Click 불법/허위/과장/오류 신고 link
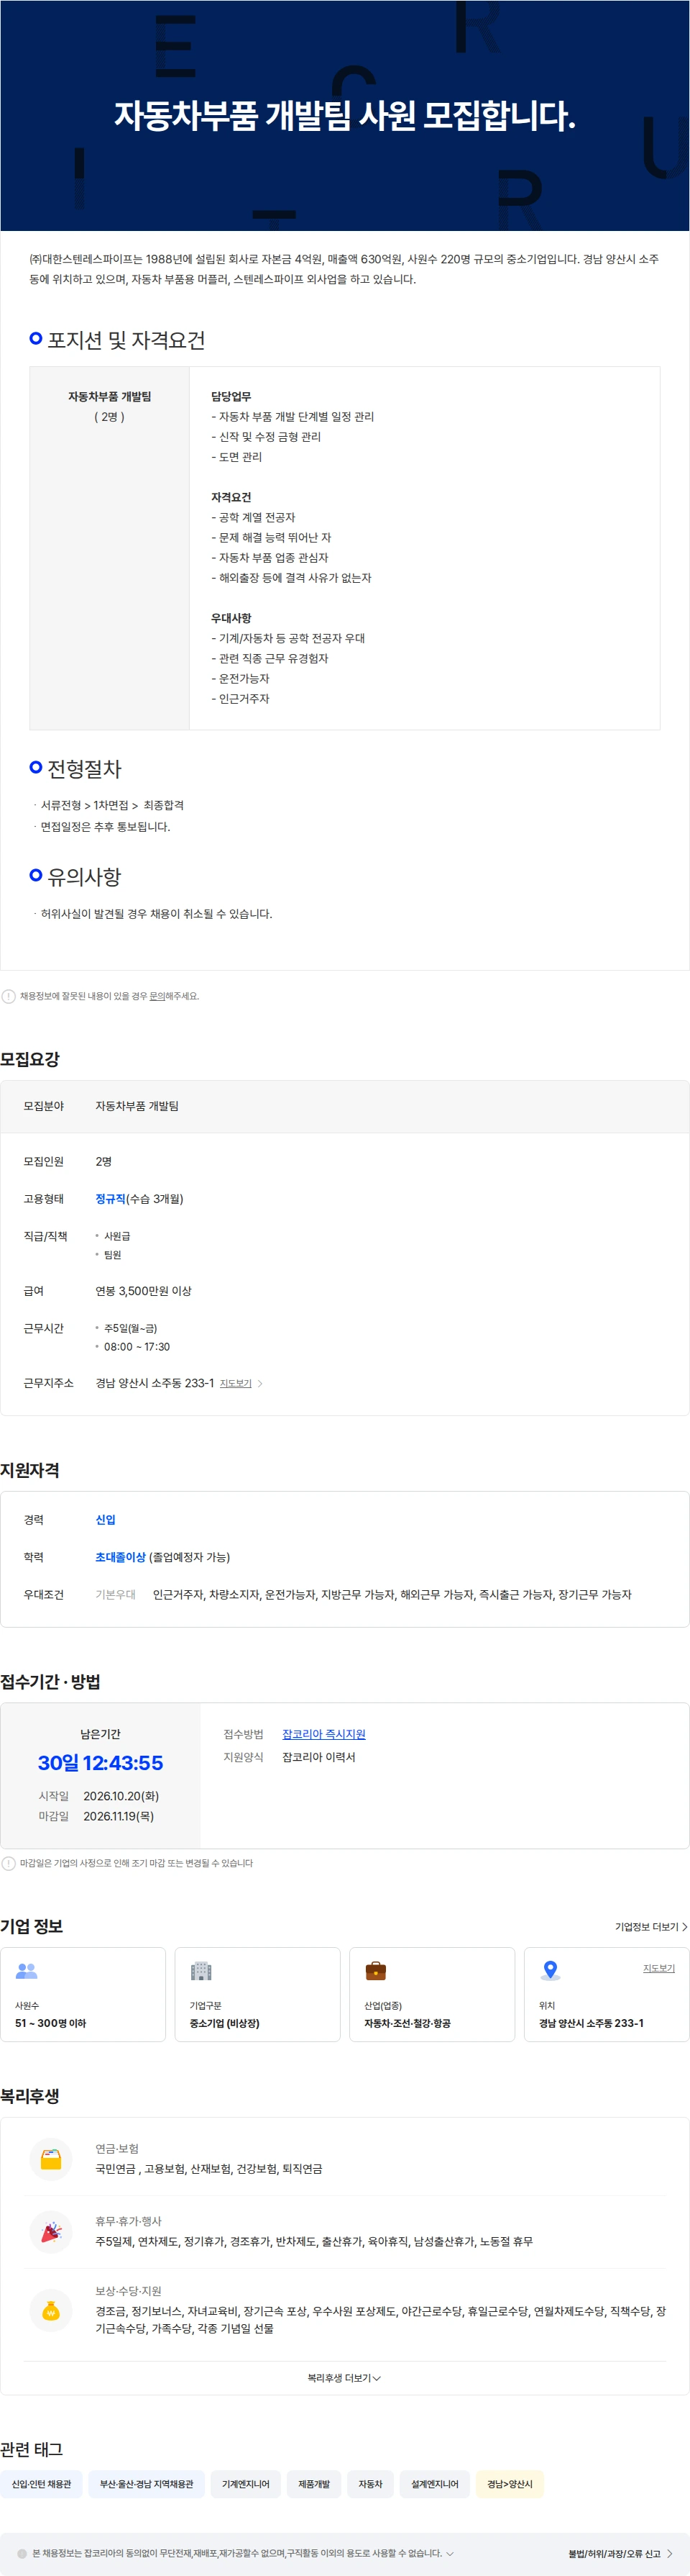This screenshot has height=2576, width=690. click(x=614, y=2553)
